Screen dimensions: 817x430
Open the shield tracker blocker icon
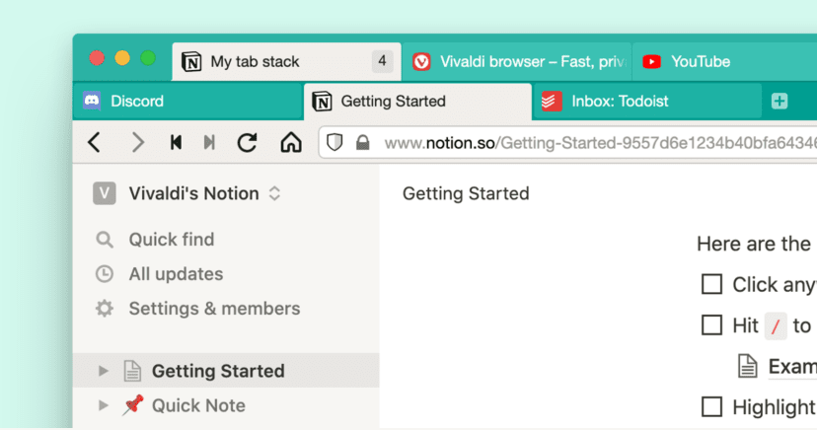pos(334,142)
